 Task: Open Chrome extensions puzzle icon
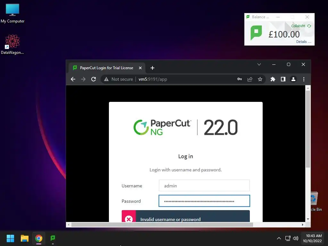[273, 79]
